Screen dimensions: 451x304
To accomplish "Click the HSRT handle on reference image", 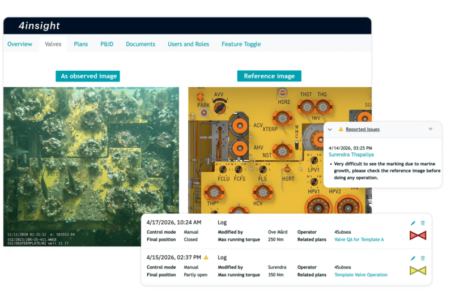I will click(287, 169).
